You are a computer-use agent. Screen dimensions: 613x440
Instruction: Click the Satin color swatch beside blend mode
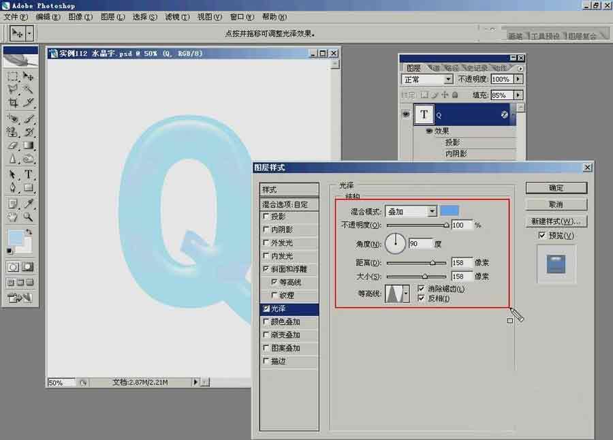pyautogui.click(x=450, y=211)
